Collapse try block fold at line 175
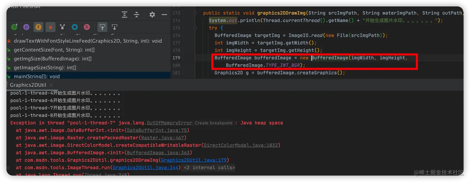The image size is (470, 182). pyautogui.click(x=195, y=28)
